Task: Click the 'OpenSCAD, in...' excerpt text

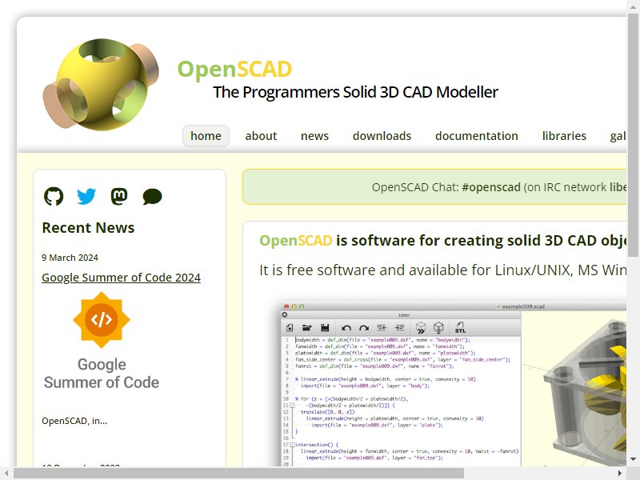Action: [74, 421]
